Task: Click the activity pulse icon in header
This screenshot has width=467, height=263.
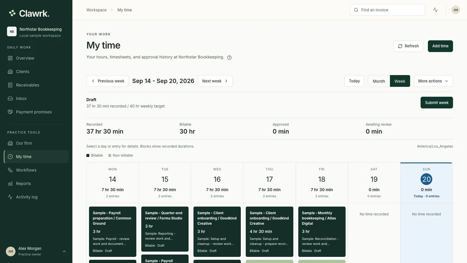Action: (435, 10)
